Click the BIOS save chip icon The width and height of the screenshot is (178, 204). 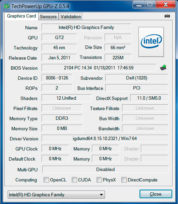coord(163,68)
